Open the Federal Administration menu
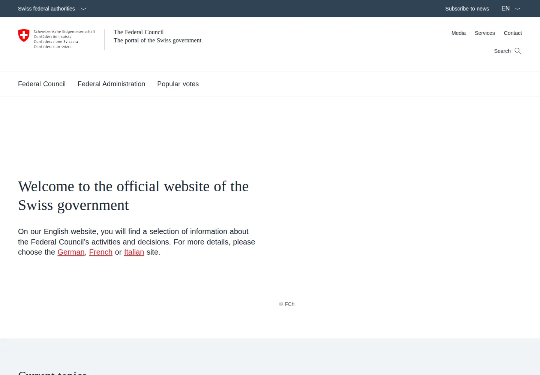This screenshot has width=540, height=375. pyautogui.click(x=111, y=84)
